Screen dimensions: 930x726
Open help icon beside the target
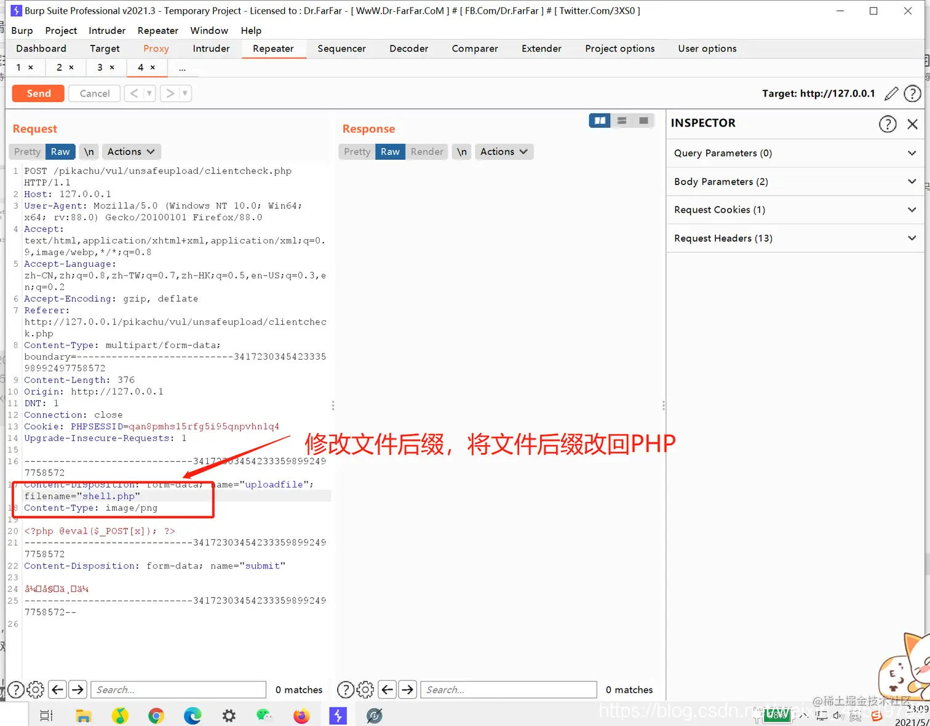coord(912,93)
